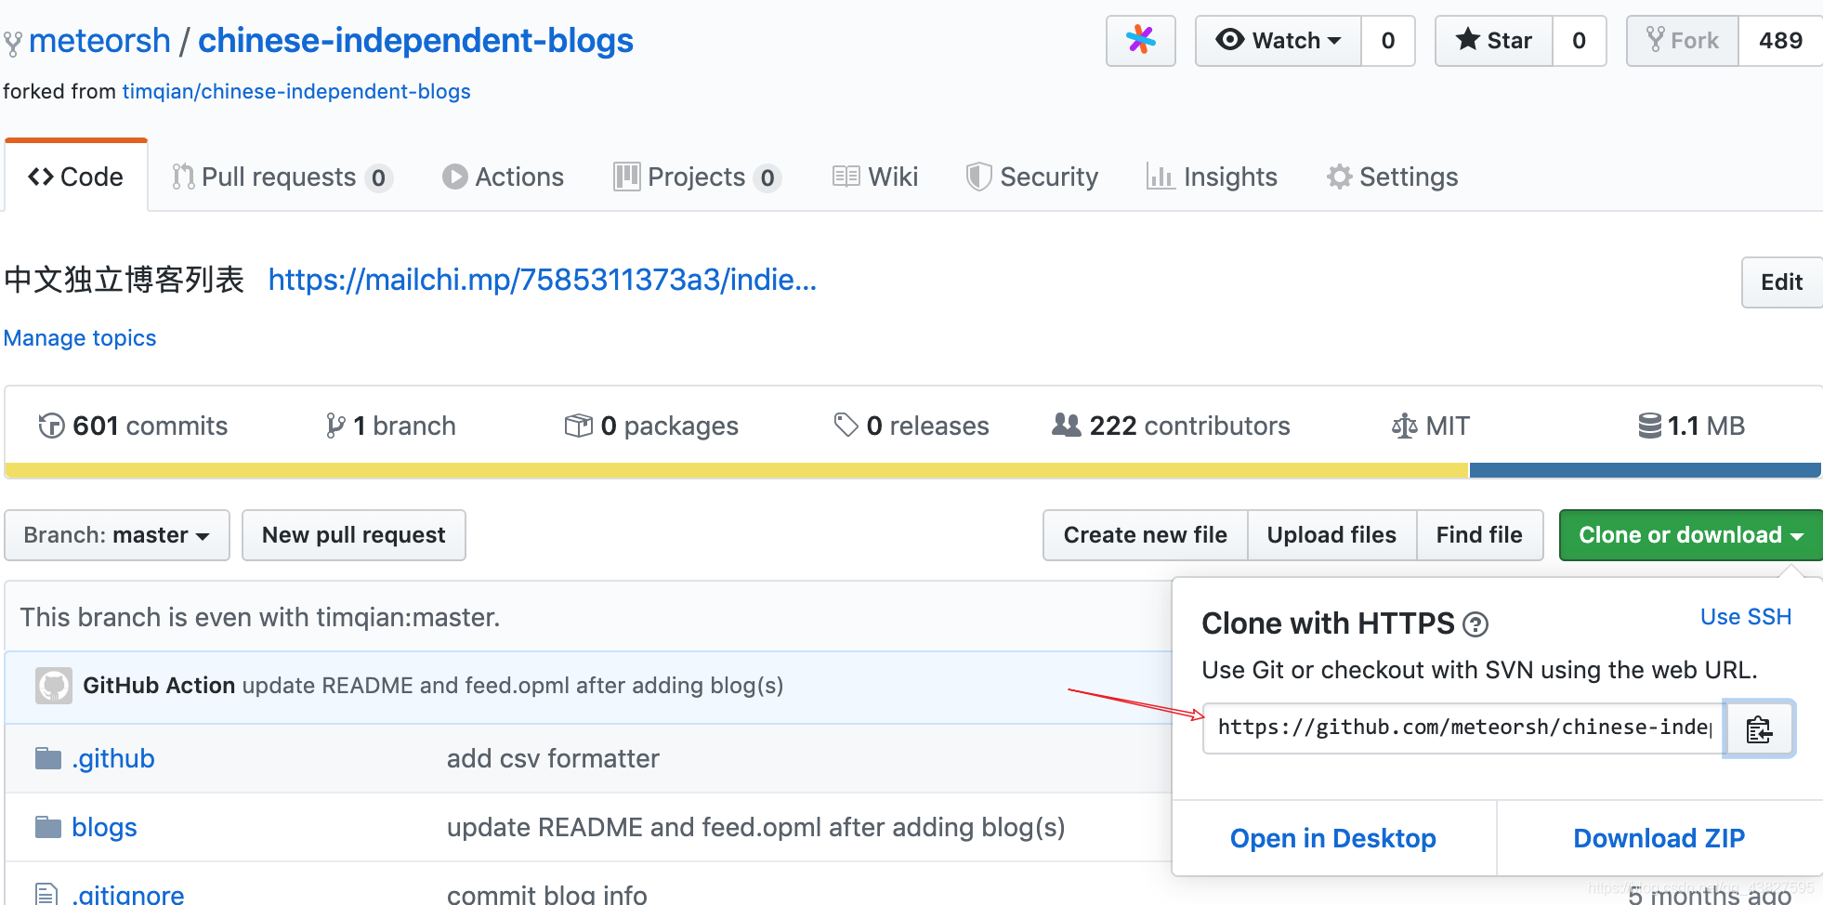Viewport: 1823px width, 905px height.
Task: Click Download ZIP
Action: point(1659,838)
